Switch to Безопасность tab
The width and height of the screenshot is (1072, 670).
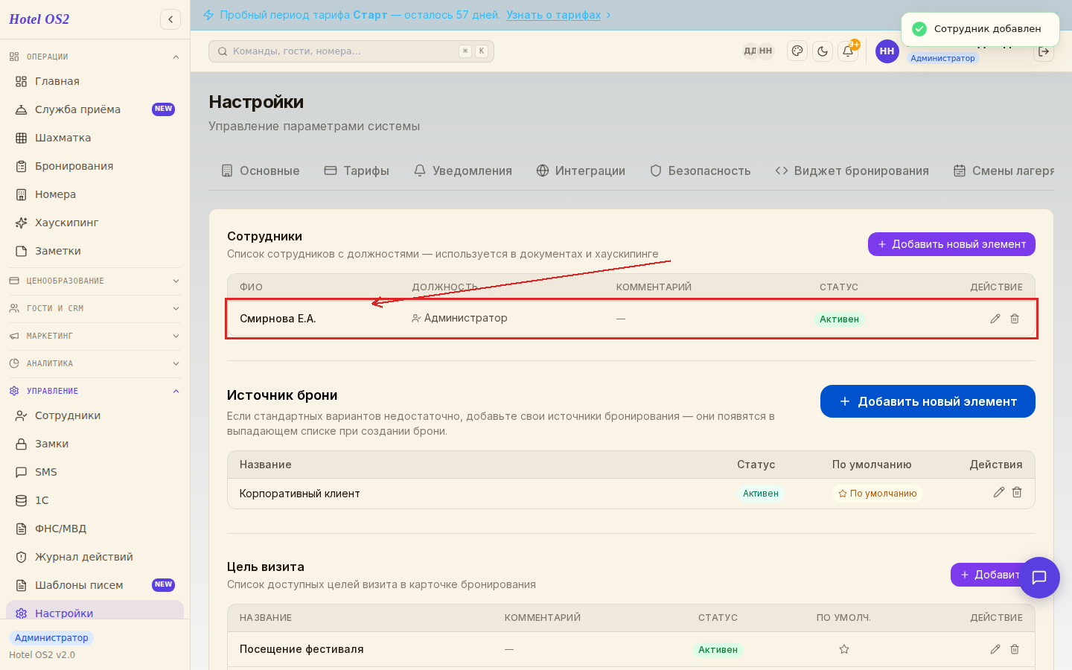tap(701, 170)
